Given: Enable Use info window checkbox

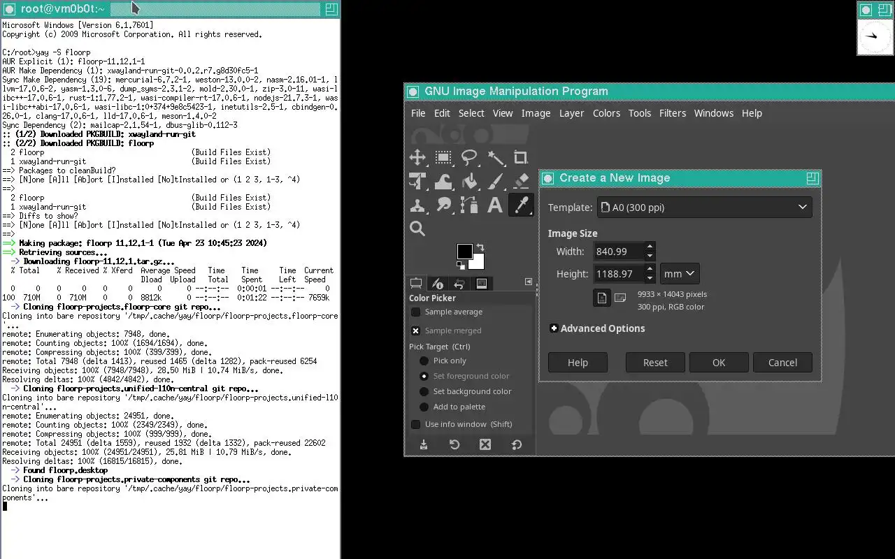Looking at the screenshot, I should tap(416, 424).
